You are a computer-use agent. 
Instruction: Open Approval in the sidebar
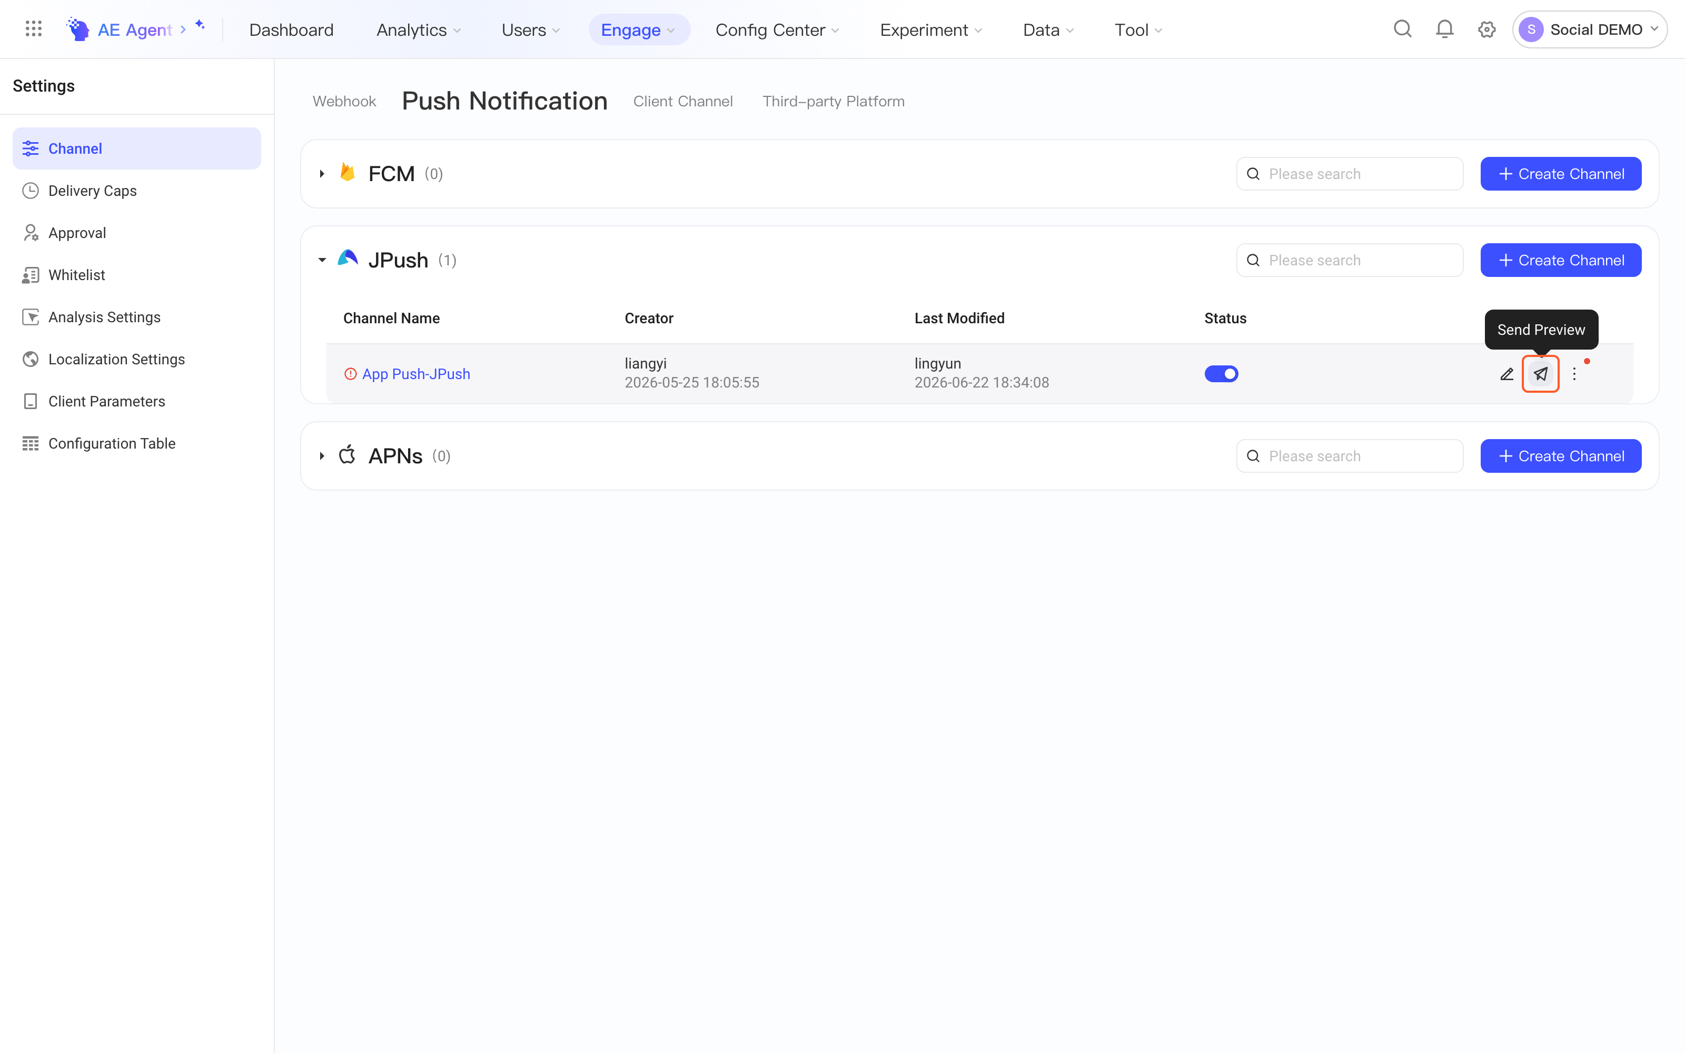click(x=136, y=233)
